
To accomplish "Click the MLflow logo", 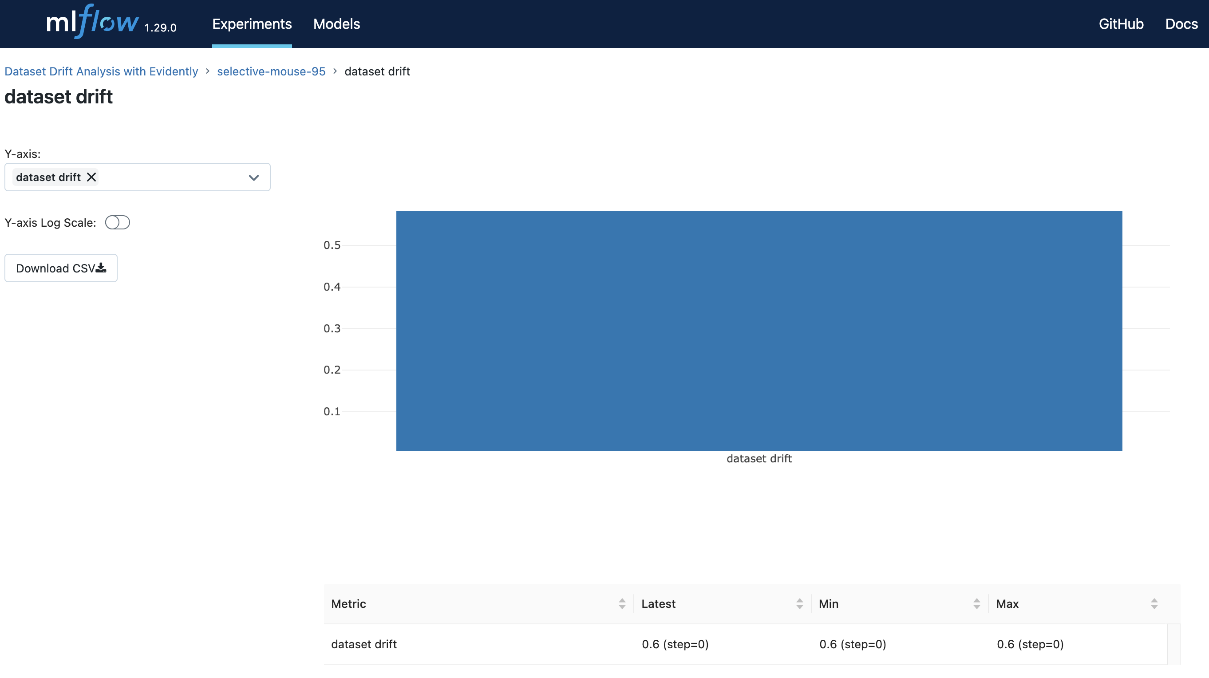I will [92, 23].
